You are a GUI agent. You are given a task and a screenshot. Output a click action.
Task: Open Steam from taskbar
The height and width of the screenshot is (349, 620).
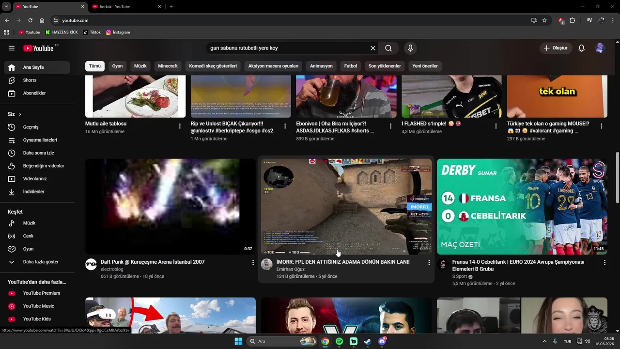(368, 341)
